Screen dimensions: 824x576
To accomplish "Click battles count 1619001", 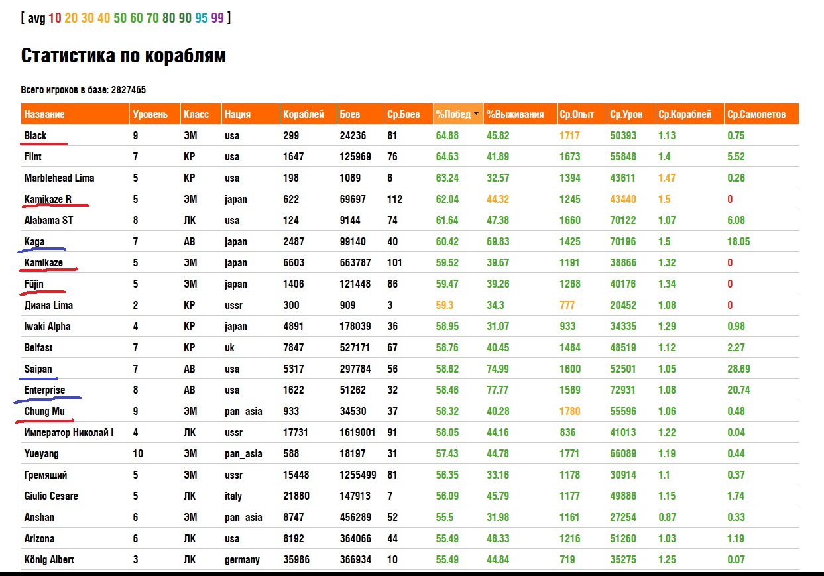I will (x=358, y=432).
